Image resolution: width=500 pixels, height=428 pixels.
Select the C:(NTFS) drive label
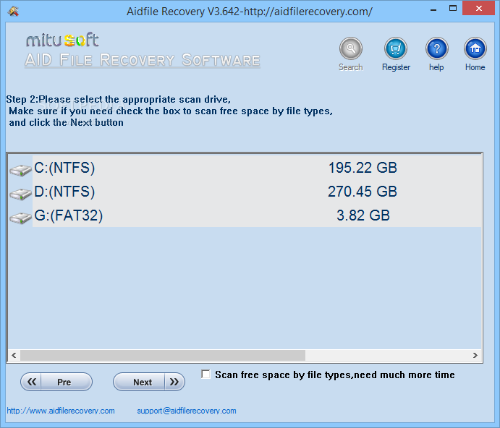(x=64, y=168)
